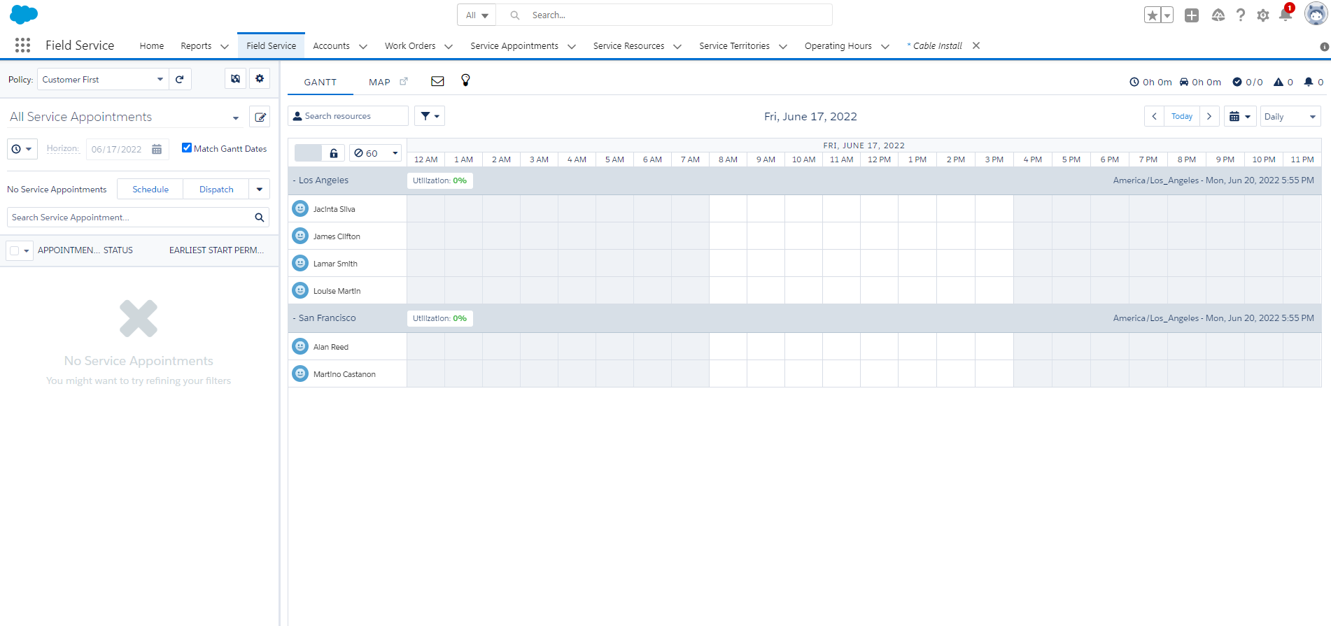Select resource Lamar Smith
The height and width of the screenshot is (626, 1331).
tap(335, 264)
